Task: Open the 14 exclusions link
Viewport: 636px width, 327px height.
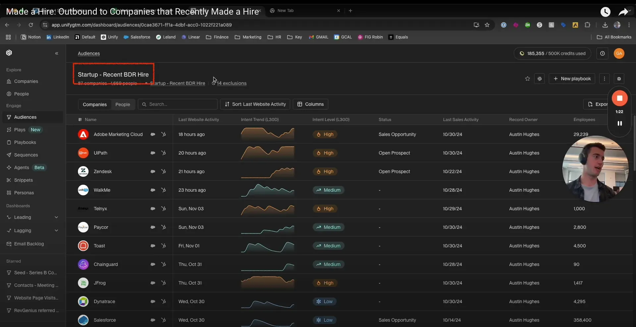Action: [x=232, y=83]
